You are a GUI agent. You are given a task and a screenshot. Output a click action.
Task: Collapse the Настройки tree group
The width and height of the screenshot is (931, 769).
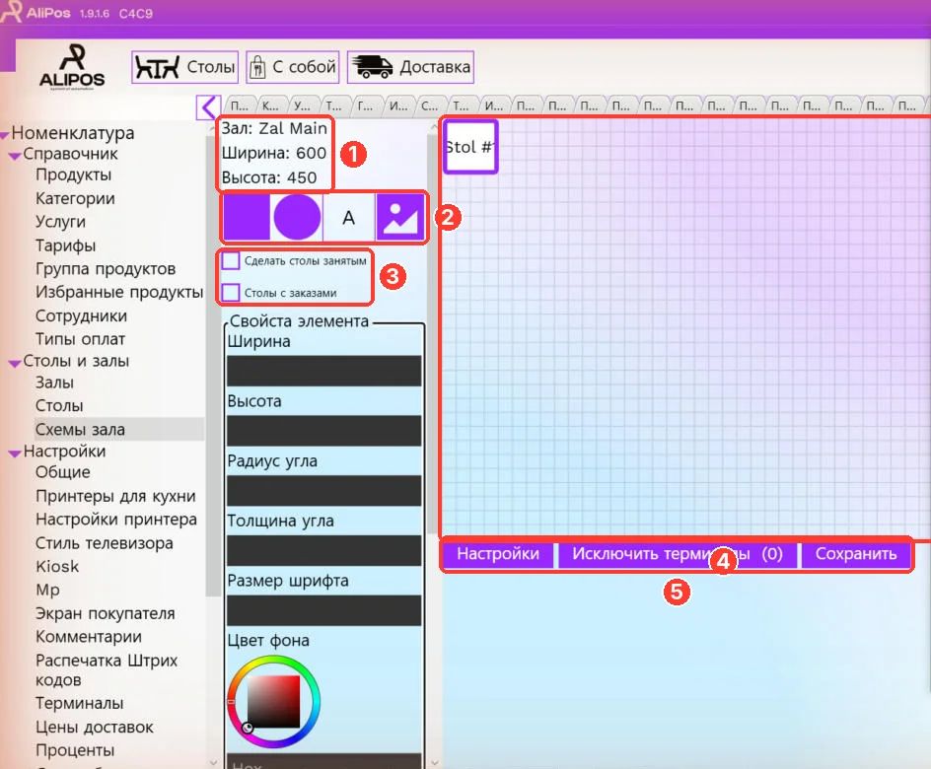15,454
